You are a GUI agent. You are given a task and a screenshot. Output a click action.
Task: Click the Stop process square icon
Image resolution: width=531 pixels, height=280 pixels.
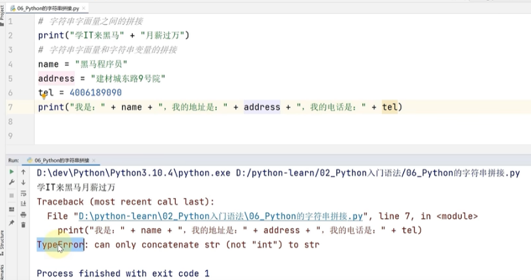12,195
